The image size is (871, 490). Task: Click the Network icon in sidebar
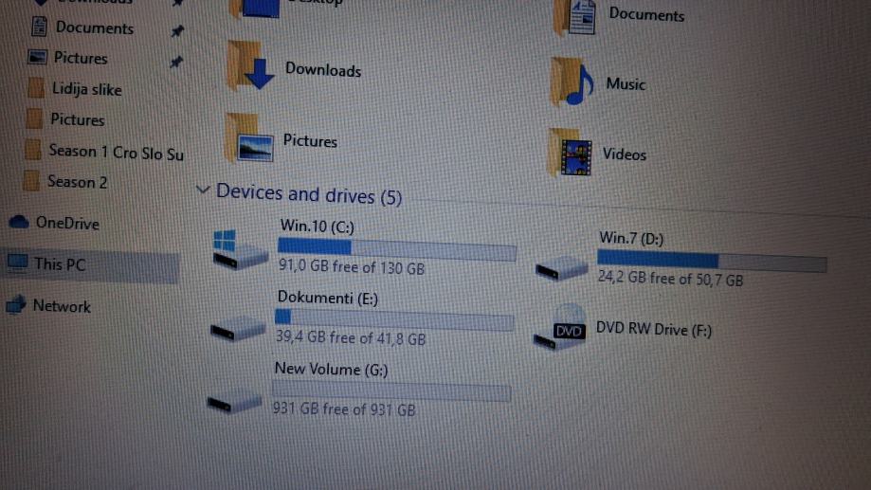pyautogui.click(x=15, y=304)
